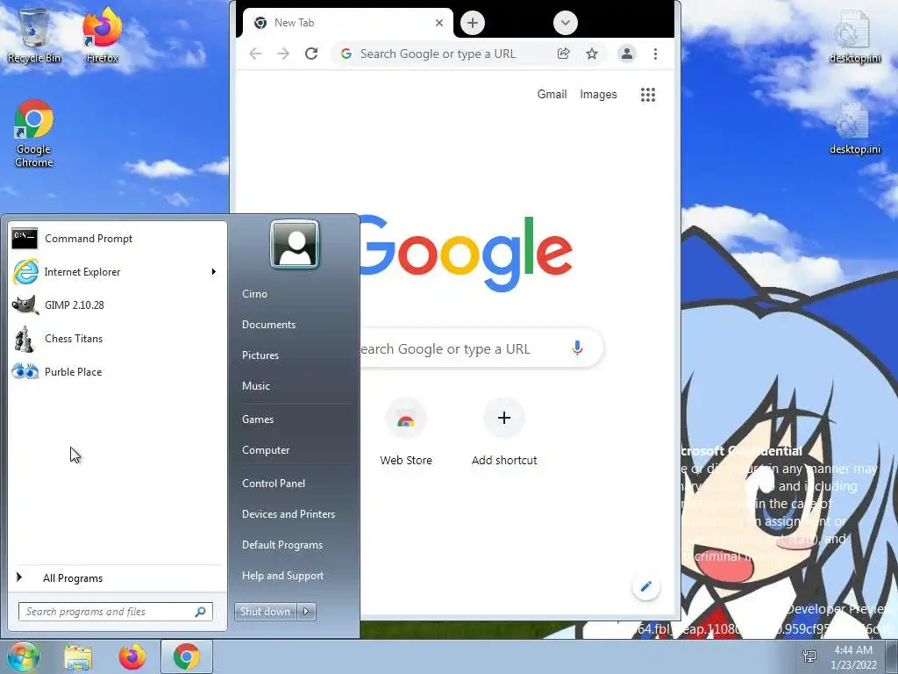Open Computer from Start menu

click(x=265, y=450)
